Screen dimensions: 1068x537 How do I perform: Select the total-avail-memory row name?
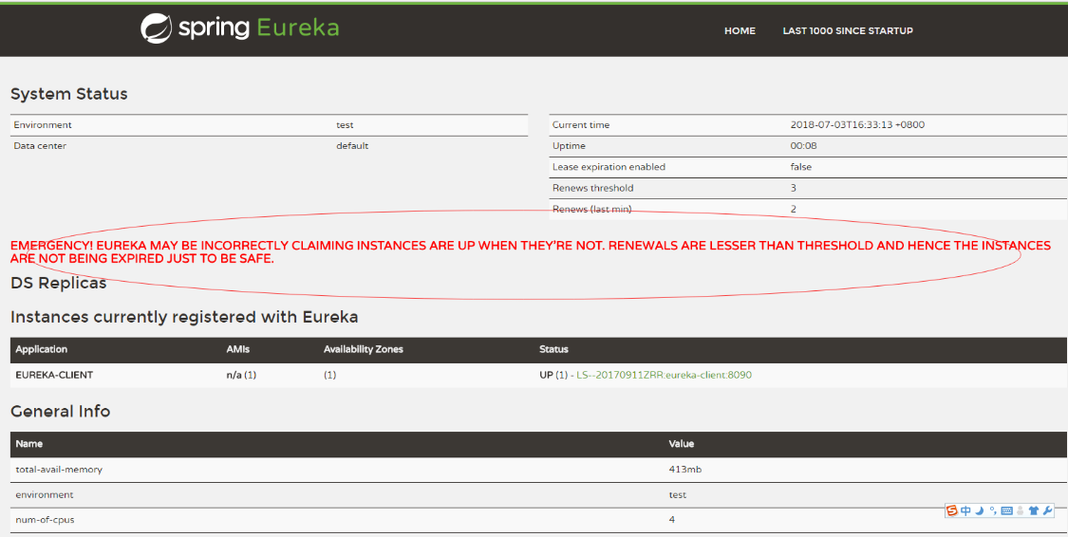click(59, 470)
